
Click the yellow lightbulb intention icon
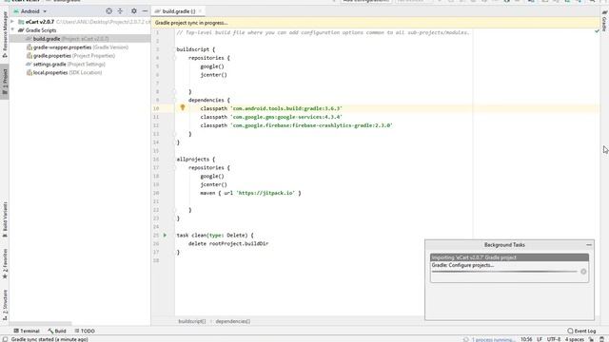point(183,107)
